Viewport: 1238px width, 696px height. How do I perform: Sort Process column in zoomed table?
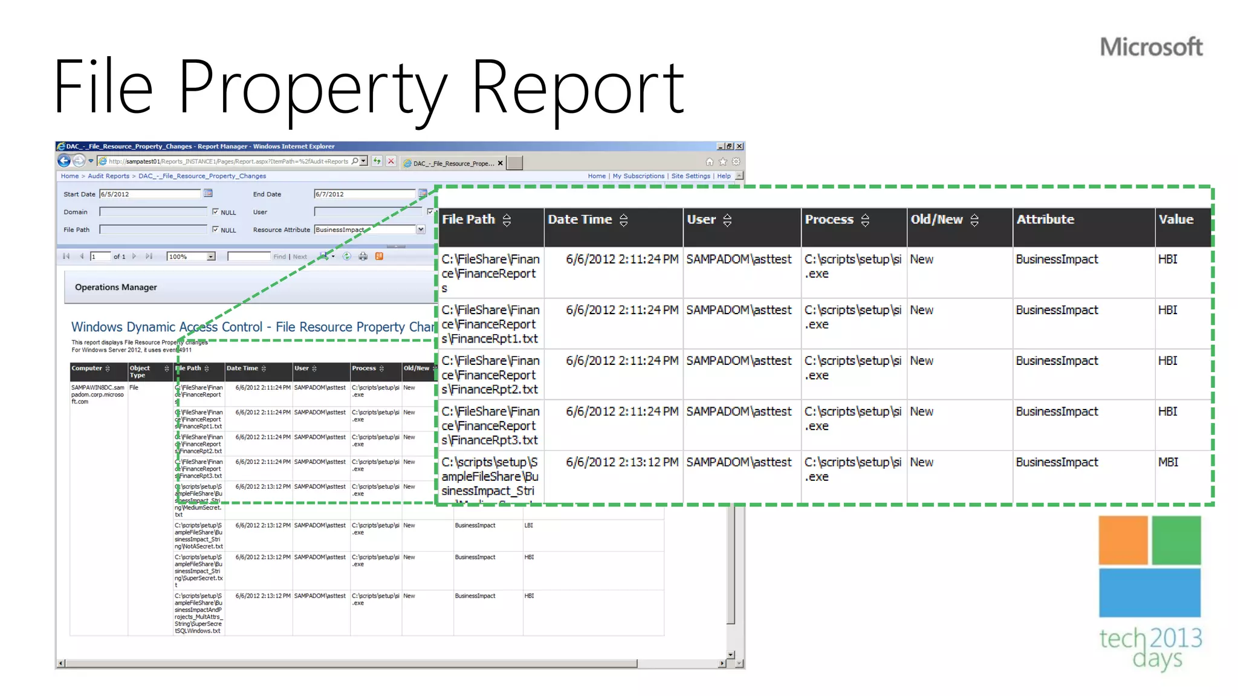point(865,221)
